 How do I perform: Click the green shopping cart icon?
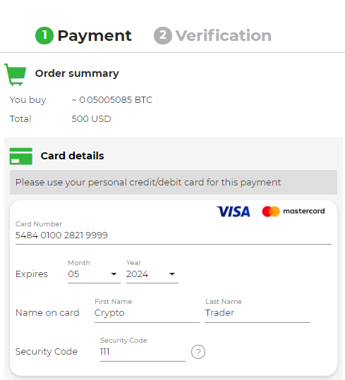click(x=16, y=75)
